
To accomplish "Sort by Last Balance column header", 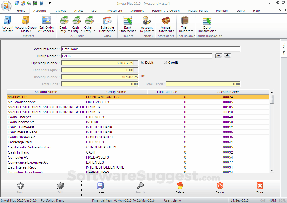I will [x=167, y=92].
